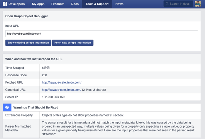Open the News menu

(119, 4)
